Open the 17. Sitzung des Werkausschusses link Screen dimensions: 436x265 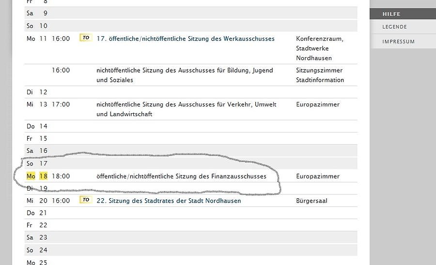click(186, 39)
